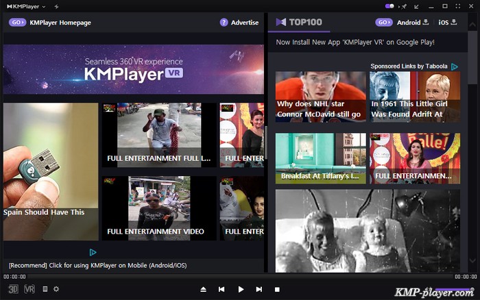Open the Advertise link

click(x=245, y=23)
